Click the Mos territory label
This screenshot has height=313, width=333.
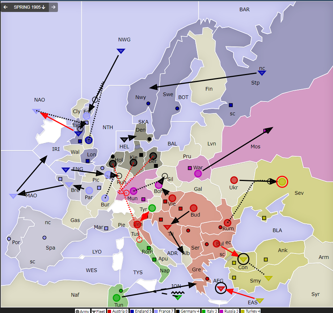(x=256, y=147)
